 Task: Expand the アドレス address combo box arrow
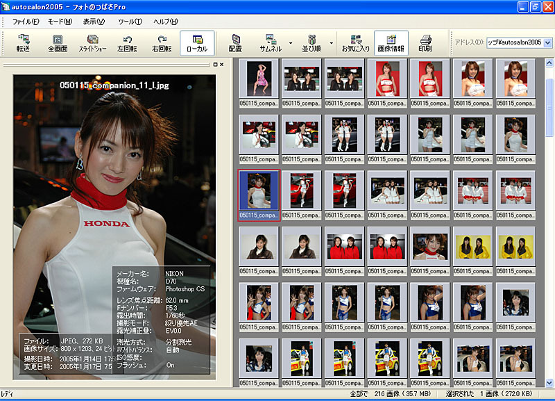pyautogui.click(x=547, y=42)
